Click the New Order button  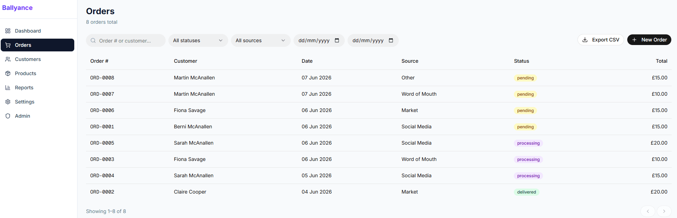pos(649,40)
